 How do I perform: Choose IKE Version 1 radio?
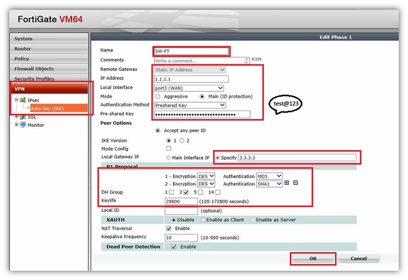(x=169, y=141)
